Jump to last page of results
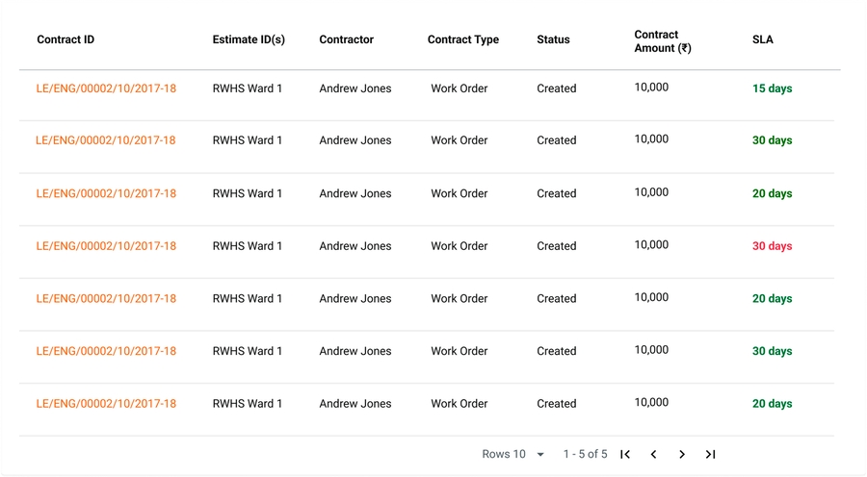This screenshot has height=477, width=867. click(x=710, y=454)
